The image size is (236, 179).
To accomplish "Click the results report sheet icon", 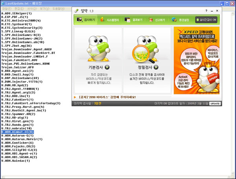I will point(127,20).
